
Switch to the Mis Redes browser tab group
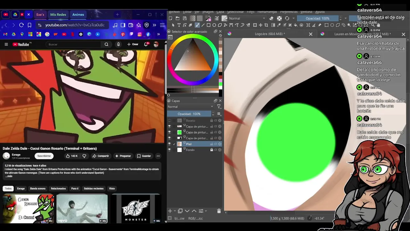pos(58,14)
